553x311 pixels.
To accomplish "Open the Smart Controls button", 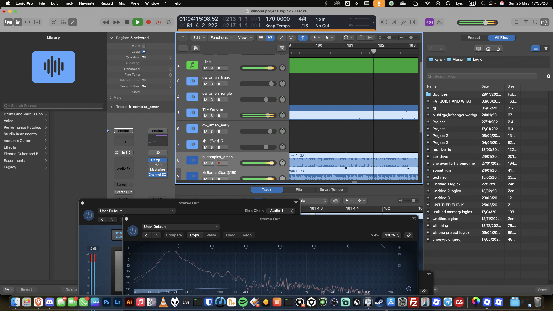I will [54, 22].
